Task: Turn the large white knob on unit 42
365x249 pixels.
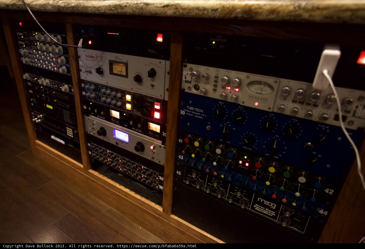Action: (x=302, y=179)
